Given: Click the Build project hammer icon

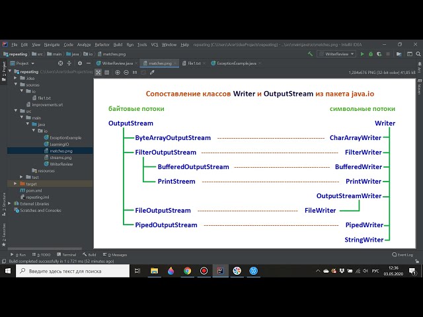Looking at the screenshot, I should [x=311, y=53].
